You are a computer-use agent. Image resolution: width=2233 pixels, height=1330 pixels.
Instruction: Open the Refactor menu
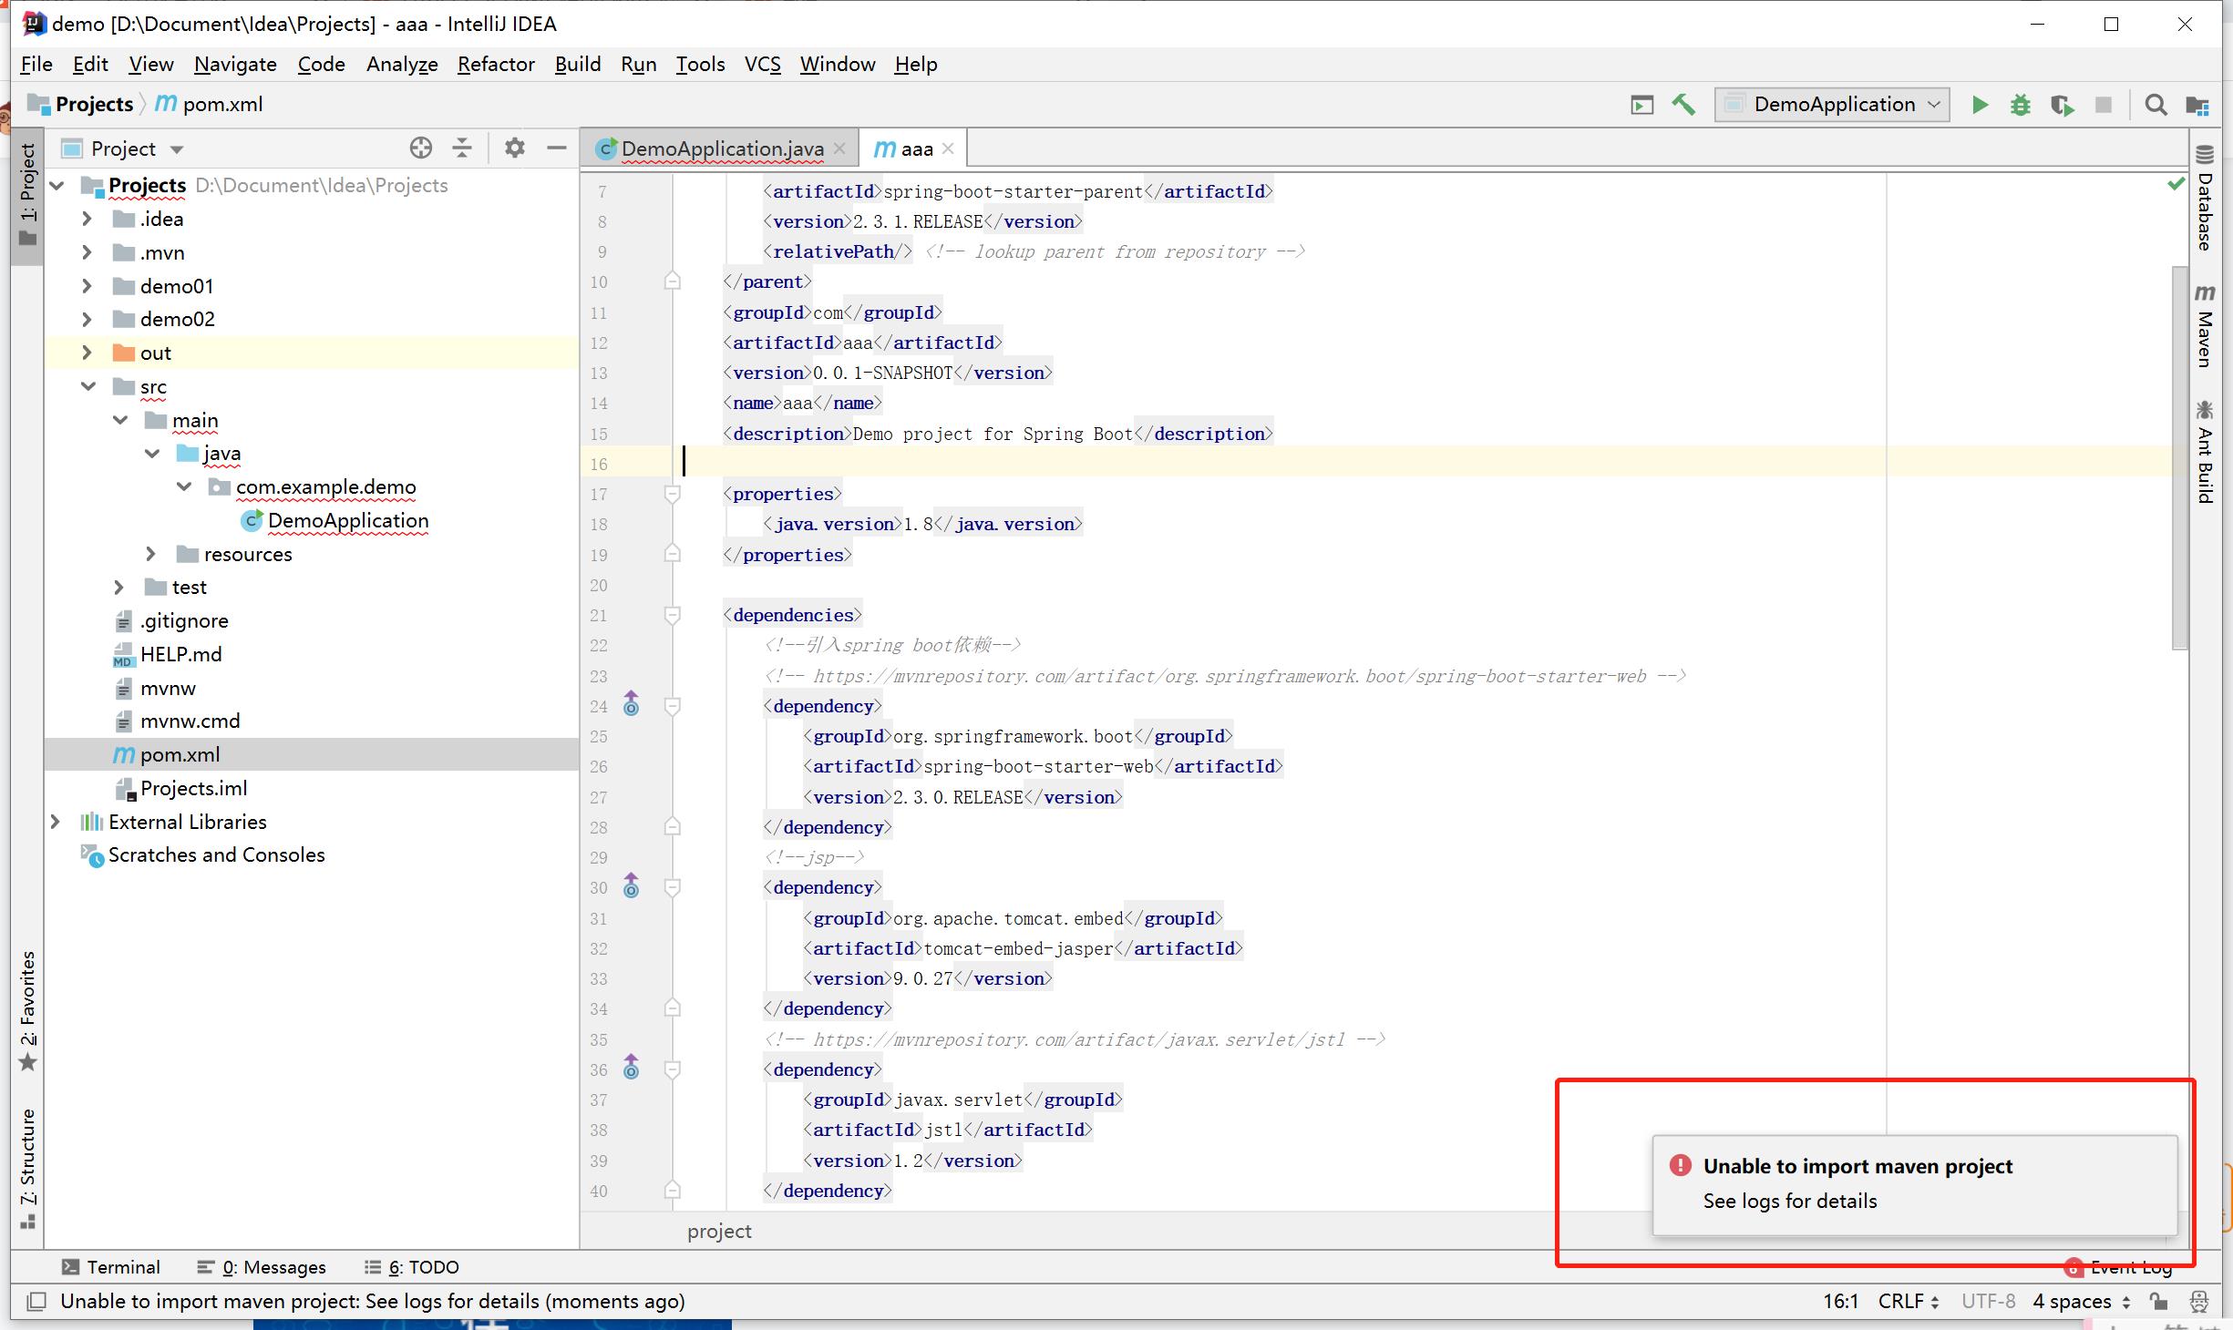496,64
